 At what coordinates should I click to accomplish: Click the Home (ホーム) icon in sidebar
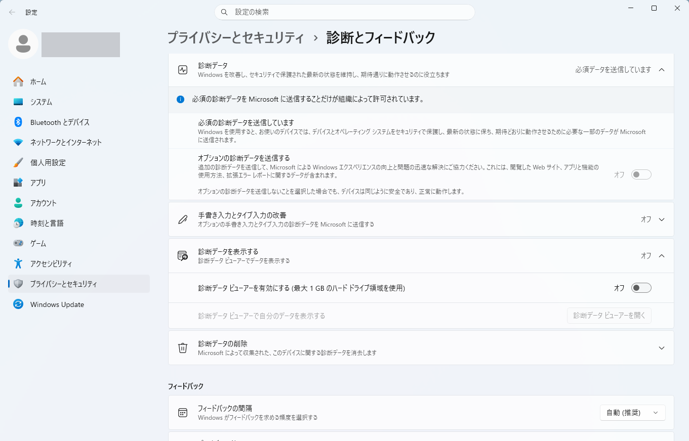pos(18,81)
